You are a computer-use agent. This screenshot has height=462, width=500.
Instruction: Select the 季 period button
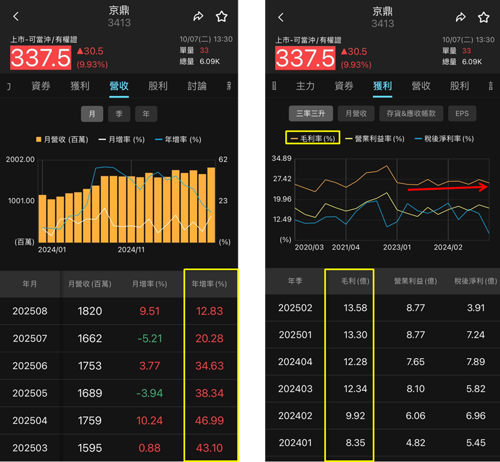point(119,114)
